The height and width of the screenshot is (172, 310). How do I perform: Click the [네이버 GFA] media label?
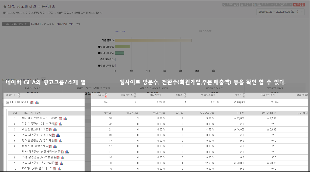(19, 102)
